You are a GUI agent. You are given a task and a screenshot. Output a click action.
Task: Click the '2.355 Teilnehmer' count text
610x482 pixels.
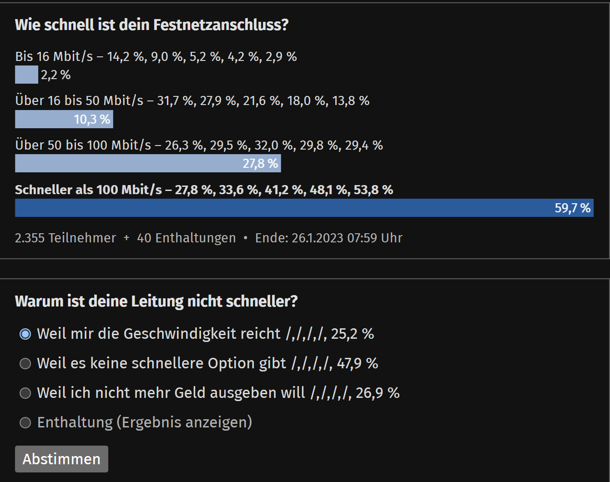tap(66, 238)
